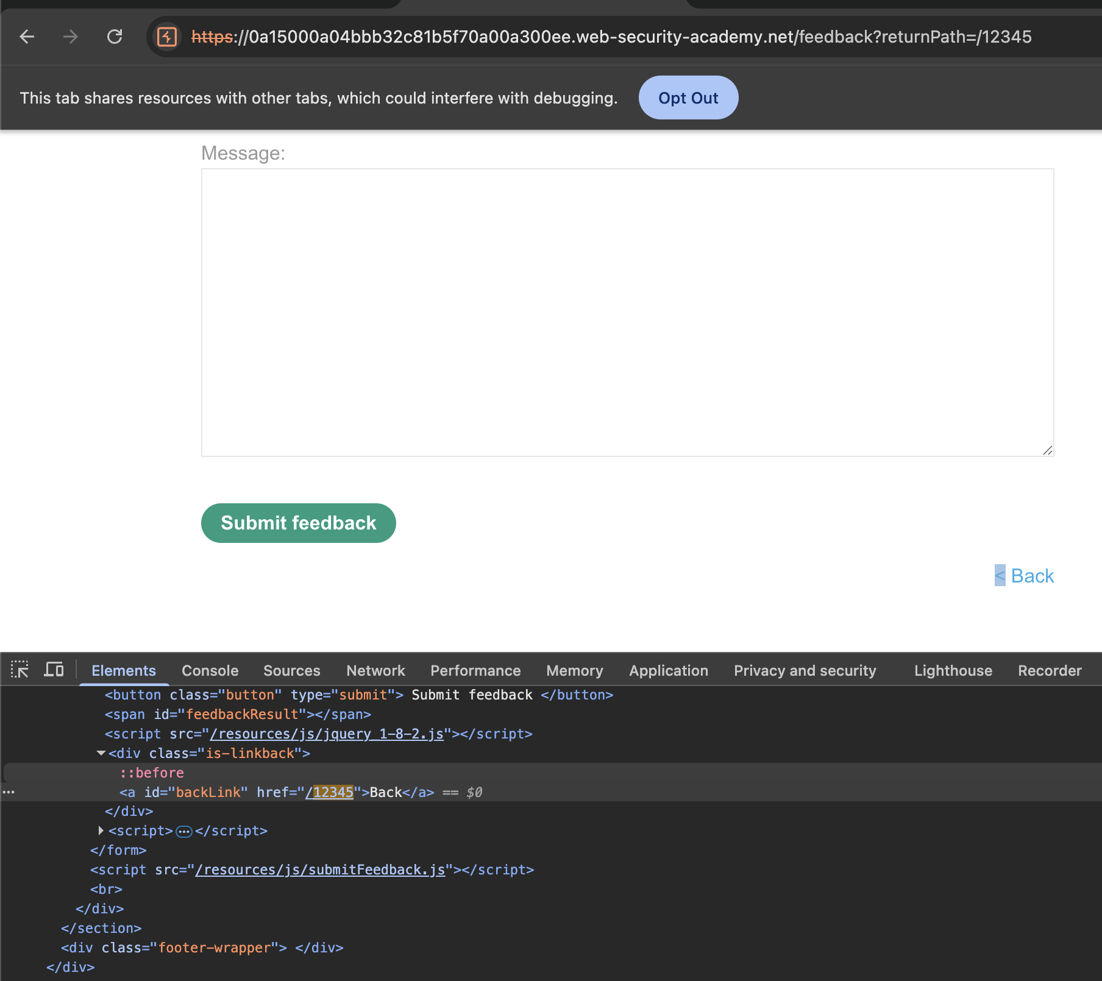Click the Opt Out button

(688, 97)
